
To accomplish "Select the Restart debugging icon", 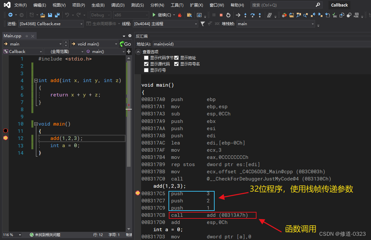I will tap(228, 15).
